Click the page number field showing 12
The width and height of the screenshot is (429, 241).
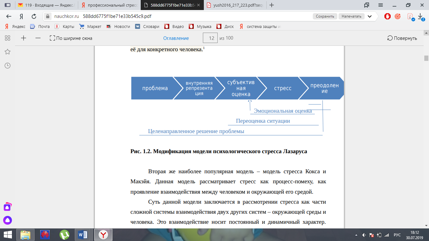(x=211, y=38)
